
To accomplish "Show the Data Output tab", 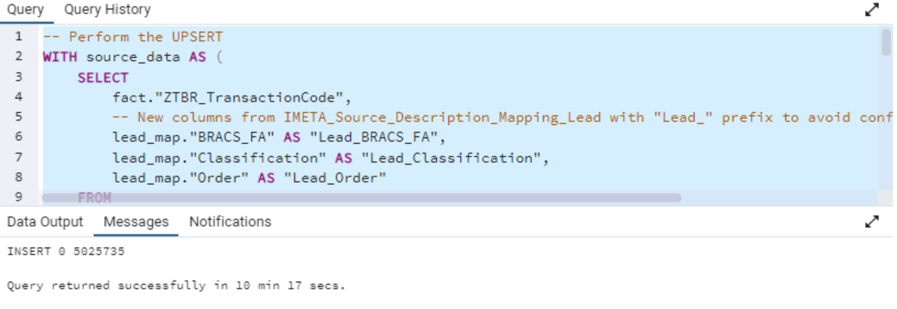I will (x=45, y=222).
